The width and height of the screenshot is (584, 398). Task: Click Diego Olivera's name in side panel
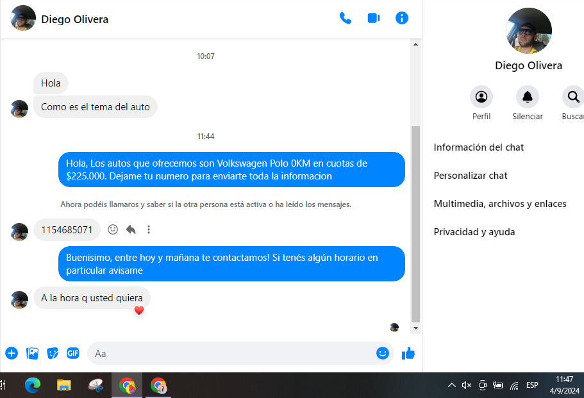[528, 65]
